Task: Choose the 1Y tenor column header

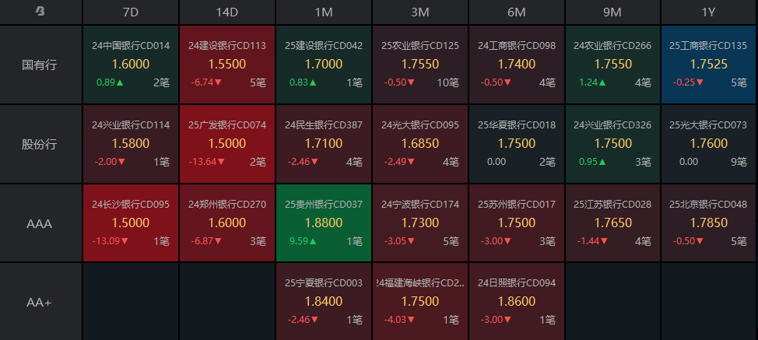Action: [x=708, y=12]
